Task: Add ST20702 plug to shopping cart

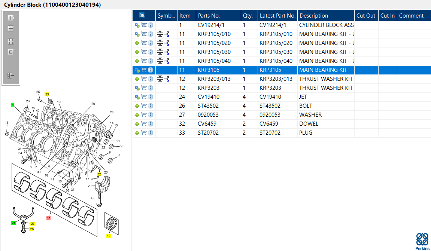Action: [x=144, y=133]
